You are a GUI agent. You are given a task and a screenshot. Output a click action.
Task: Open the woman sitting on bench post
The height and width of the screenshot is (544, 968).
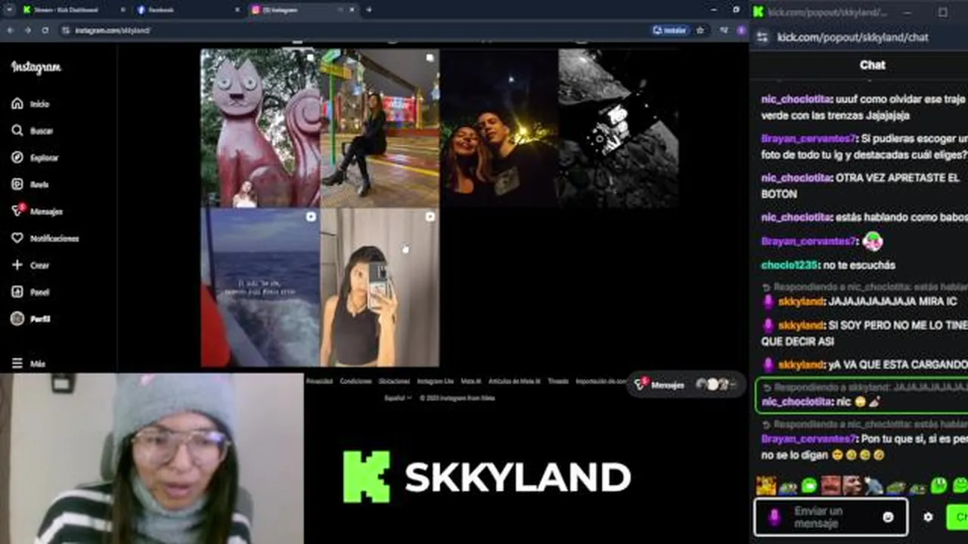pyautogui.click(x=380, y=128)
